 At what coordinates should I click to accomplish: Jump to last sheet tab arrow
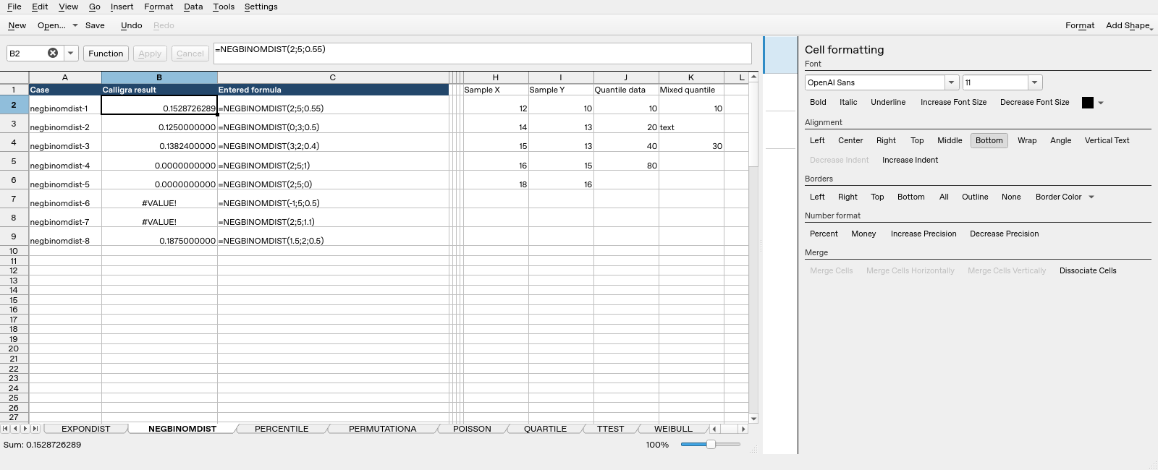35,429
